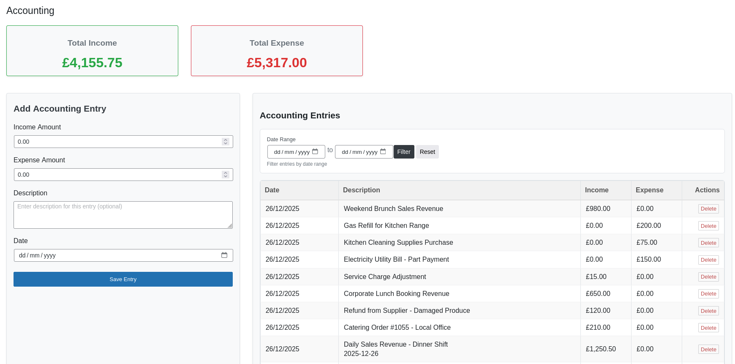Save the accounting entry
Viewport: 735px width, 364px height.
[x=123, y=279]
